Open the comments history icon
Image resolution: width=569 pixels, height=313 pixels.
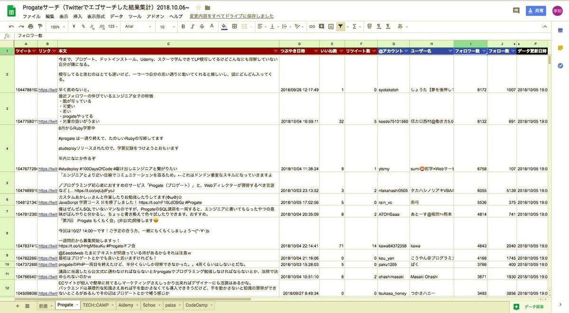point(516,10)
